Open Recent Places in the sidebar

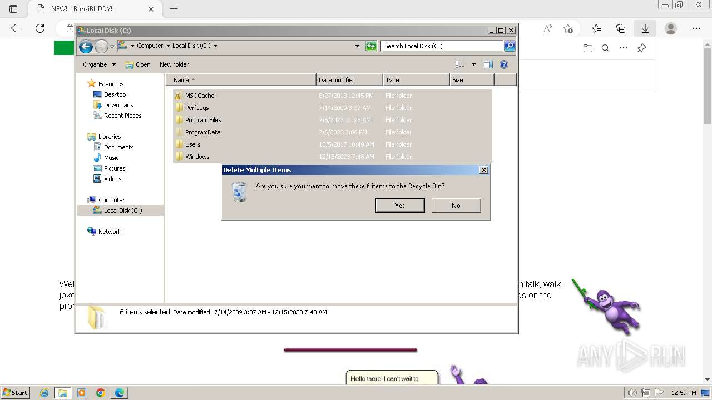click(122, 116)
